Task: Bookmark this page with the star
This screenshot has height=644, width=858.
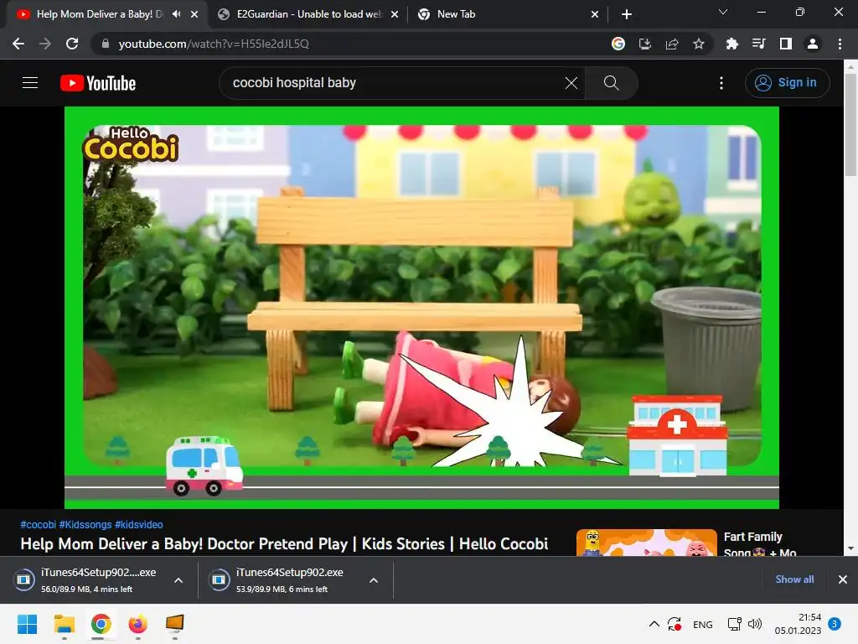Action: [x=699, y=44]
